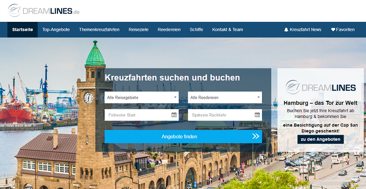
Task: Click the heart icon beside Favoriten
Action: pyautogui.click(x=333, y=30)
